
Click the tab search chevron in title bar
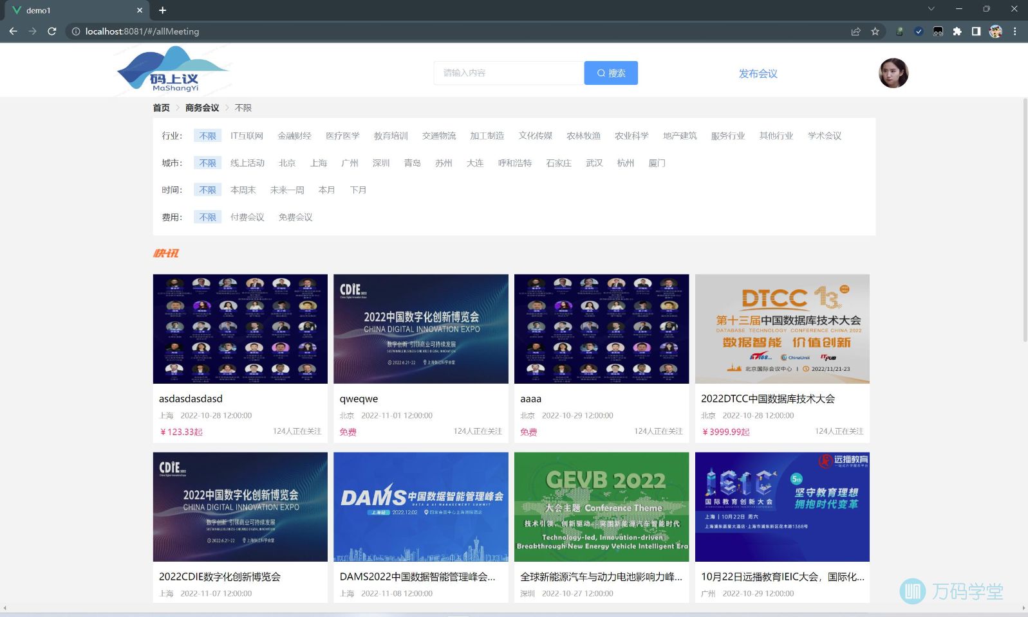point(931,9)
